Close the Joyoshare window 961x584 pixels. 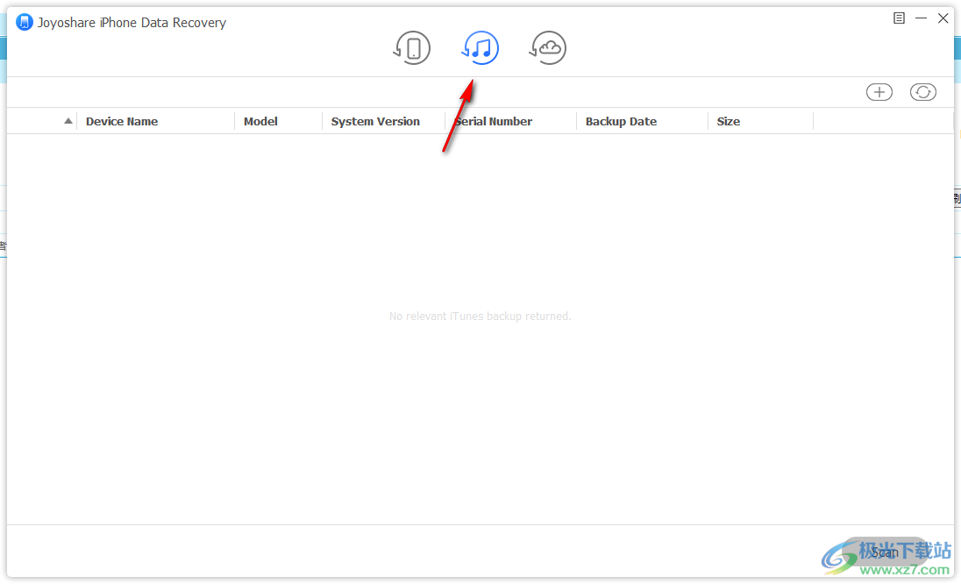tap(943, 18)
